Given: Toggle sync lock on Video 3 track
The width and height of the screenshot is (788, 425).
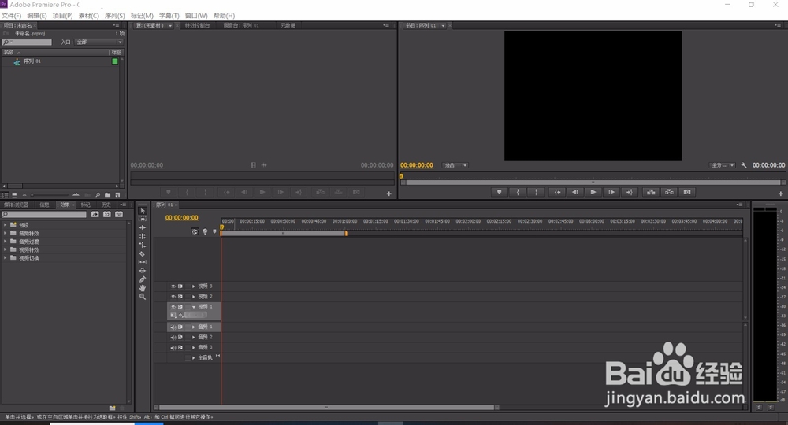Looking at the screenshot, I should (x=180, y=286).
